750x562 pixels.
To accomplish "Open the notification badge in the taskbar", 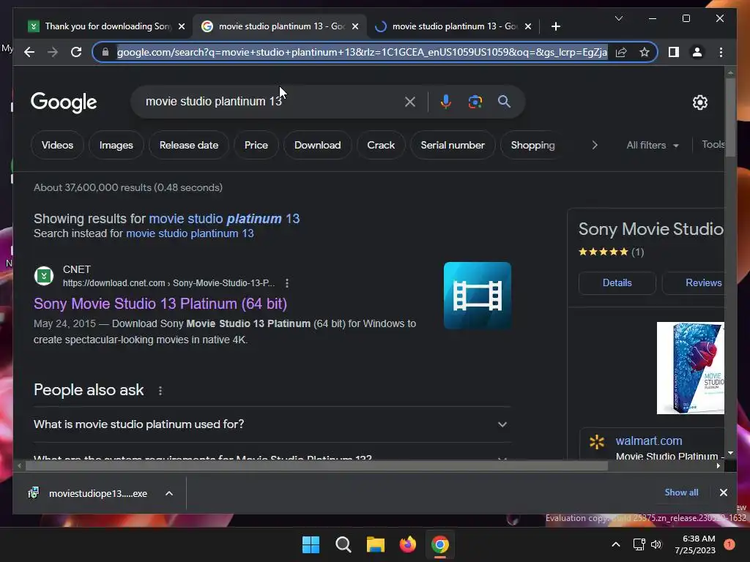I will point(729,544).
